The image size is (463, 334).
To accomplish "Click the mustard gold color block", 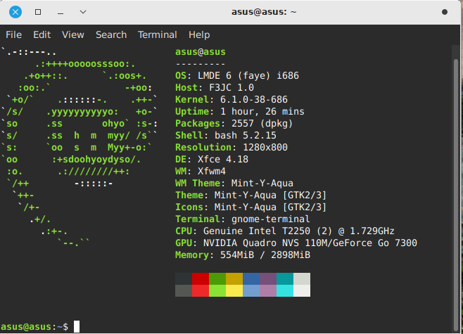I will tap(234, 279).
